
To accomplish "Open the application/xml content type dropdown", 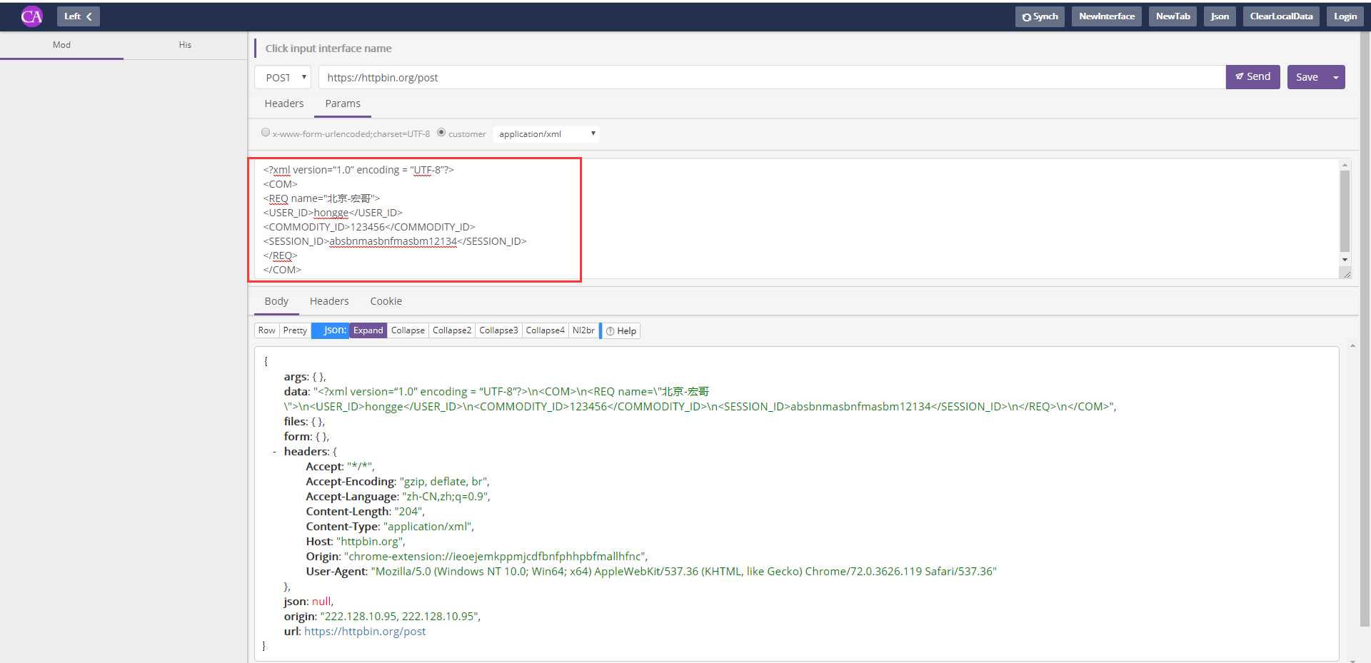I will [546, 134].
